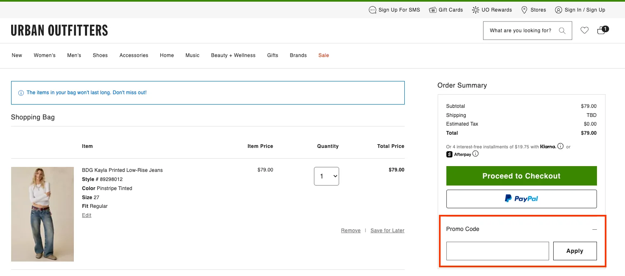Click the 'Size 27' text
The width and height of the screenshot is (625, 276).
coord(91,197)
